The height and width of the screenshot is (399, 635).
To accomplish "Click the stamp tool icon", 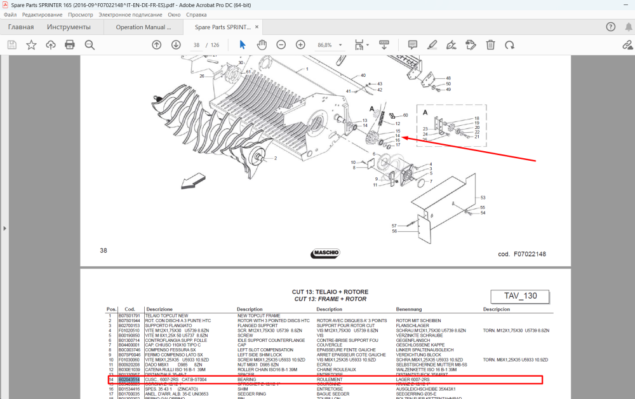I will pos(471,45).
